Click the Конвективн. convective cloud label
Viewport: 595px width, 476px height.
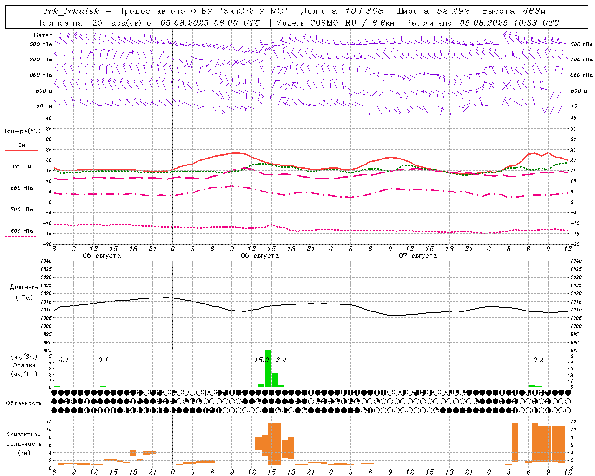(24, 435)
